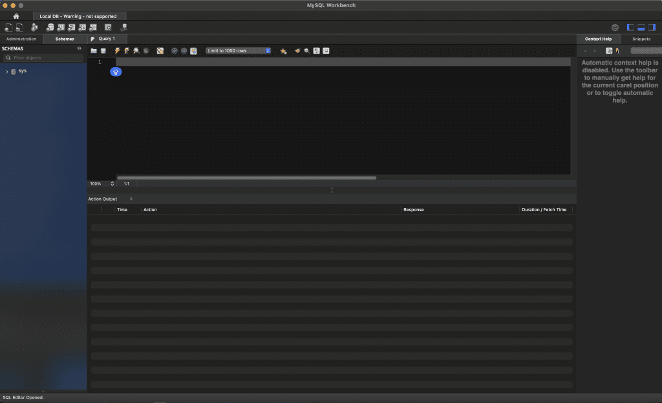
Task: Run EXPLAIN on the current statement
Action: coord(136,51)
